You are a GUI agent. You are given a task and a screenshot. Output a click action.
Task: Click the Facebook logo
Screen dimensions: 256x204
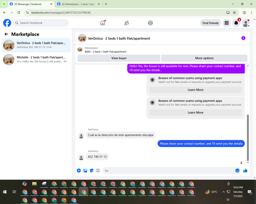[7, 23]
